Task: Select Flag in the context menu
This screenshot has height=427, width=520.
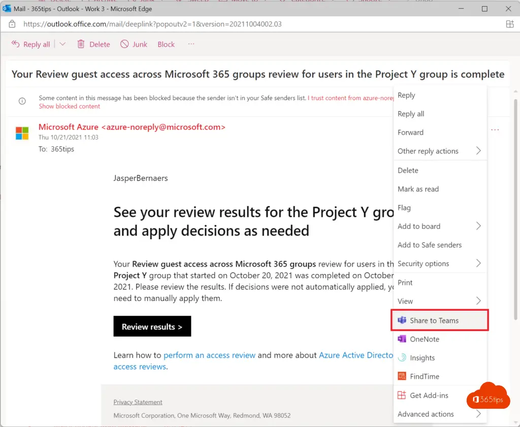Action: tap(440, 208)
